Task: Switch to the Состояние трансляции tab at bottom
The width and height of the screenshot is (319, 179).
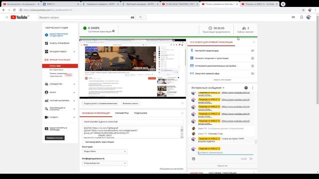Action: point(222,173)
